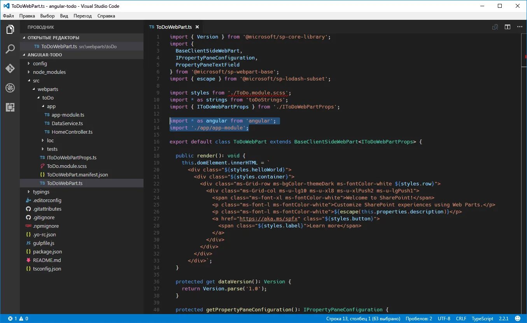Click the errors and warnings status bar indicator
527x323 pixels.
(18, 319)
